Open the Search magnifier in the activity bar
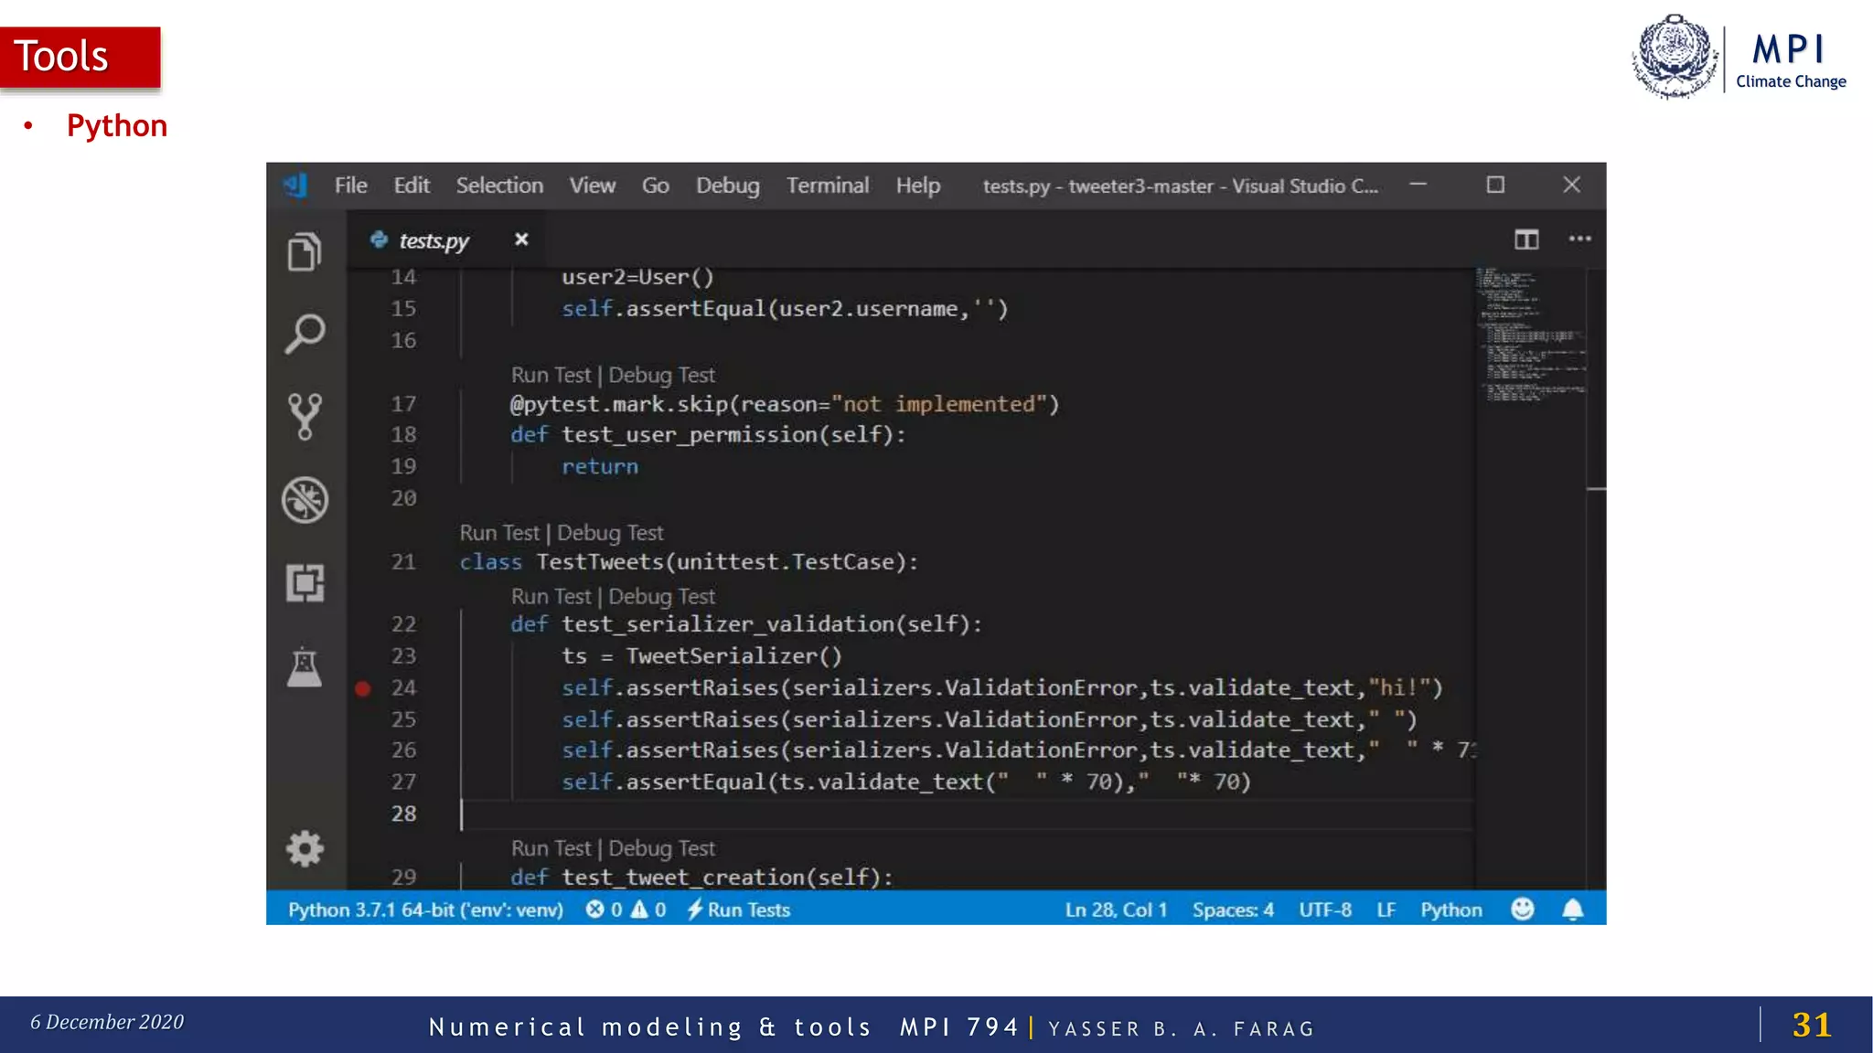The width and height of the screenshot is (1873, 1053). click(305, 334)
